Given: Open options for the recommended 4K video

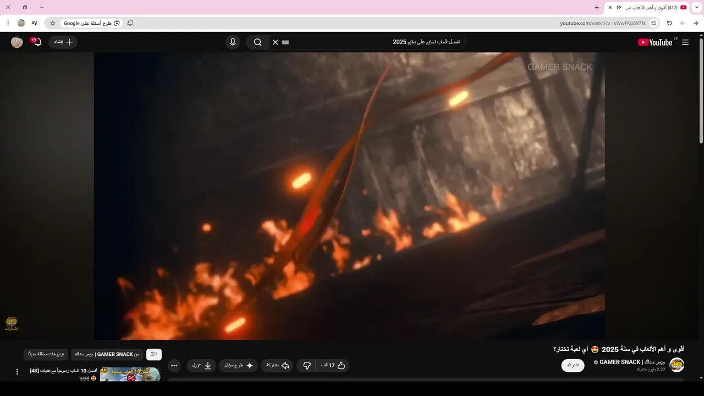Looking at the screenshot, I should point(17,372).
